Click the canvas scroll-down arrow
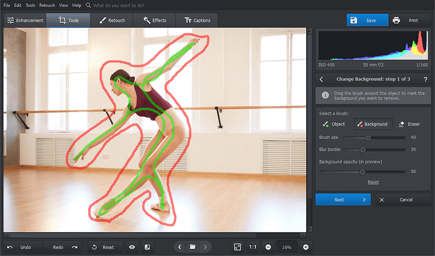The width and height of the screenshot is (435, 256). click(310, 229)
